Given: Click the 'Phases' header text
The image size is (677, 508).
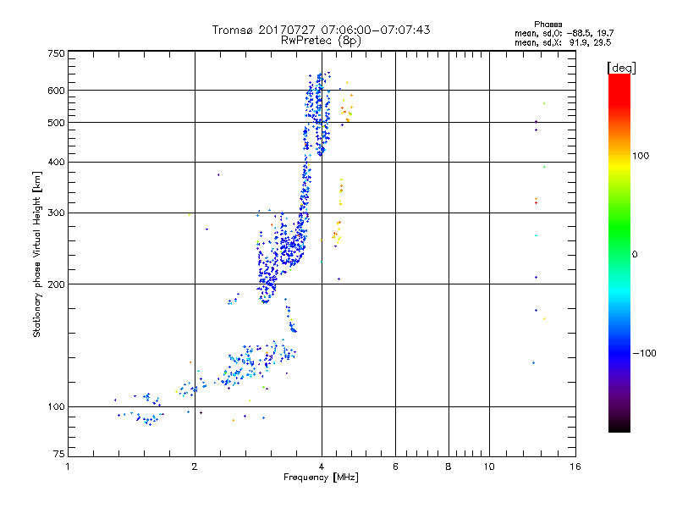Looking at the screenshot, I should point(548,25).
